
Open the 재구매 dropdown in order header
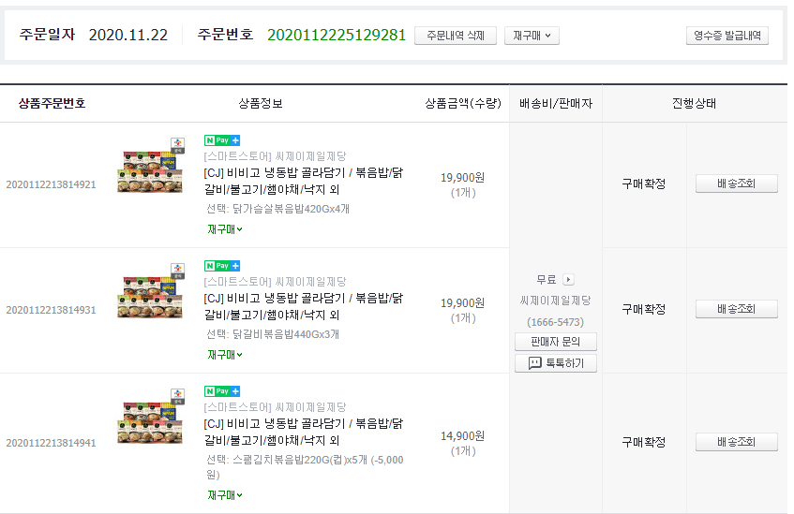coord(532,36)
